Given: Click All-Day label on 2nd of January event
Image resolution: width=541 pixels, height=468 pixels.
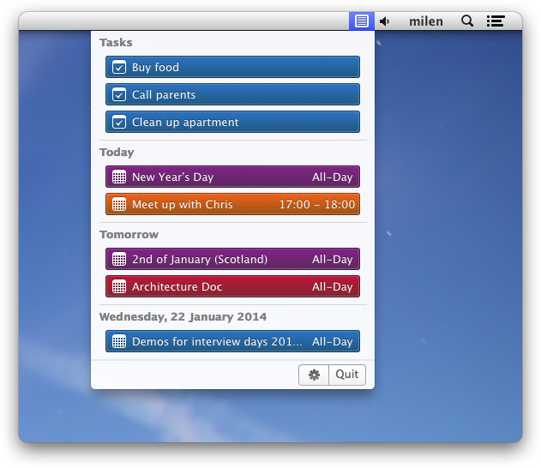Looking at the screenshot, I should click(333, 259).
